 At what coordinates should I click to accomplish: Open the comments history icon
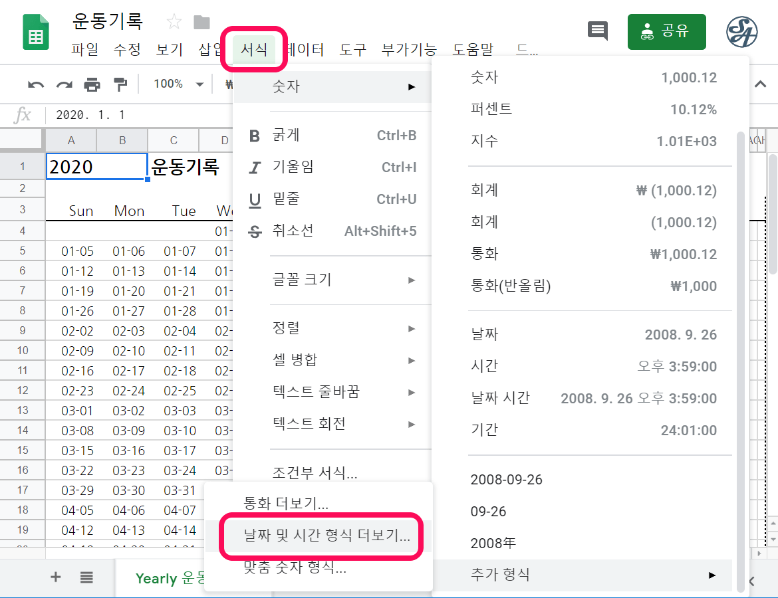pyautogui.click(x=597, y=31)
